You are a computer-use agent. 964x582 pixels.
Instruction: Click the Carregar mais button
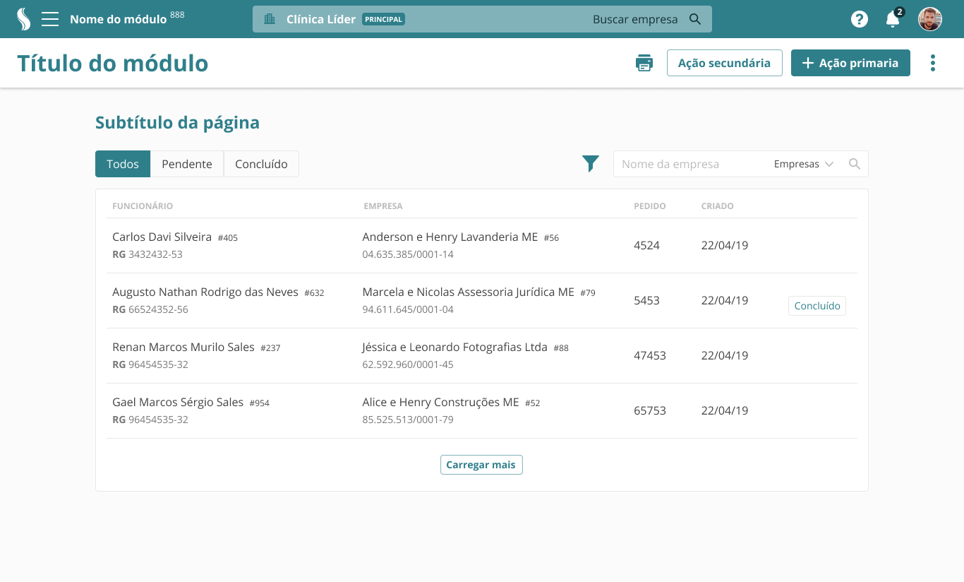tap(481, 465)
